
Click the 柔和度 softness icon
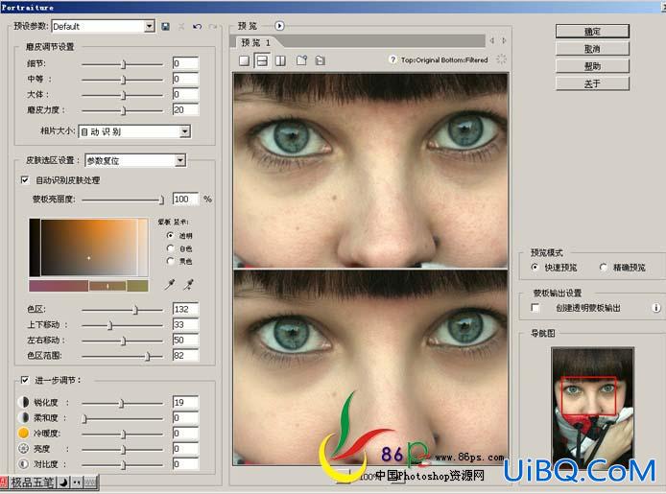click(23, 417)
